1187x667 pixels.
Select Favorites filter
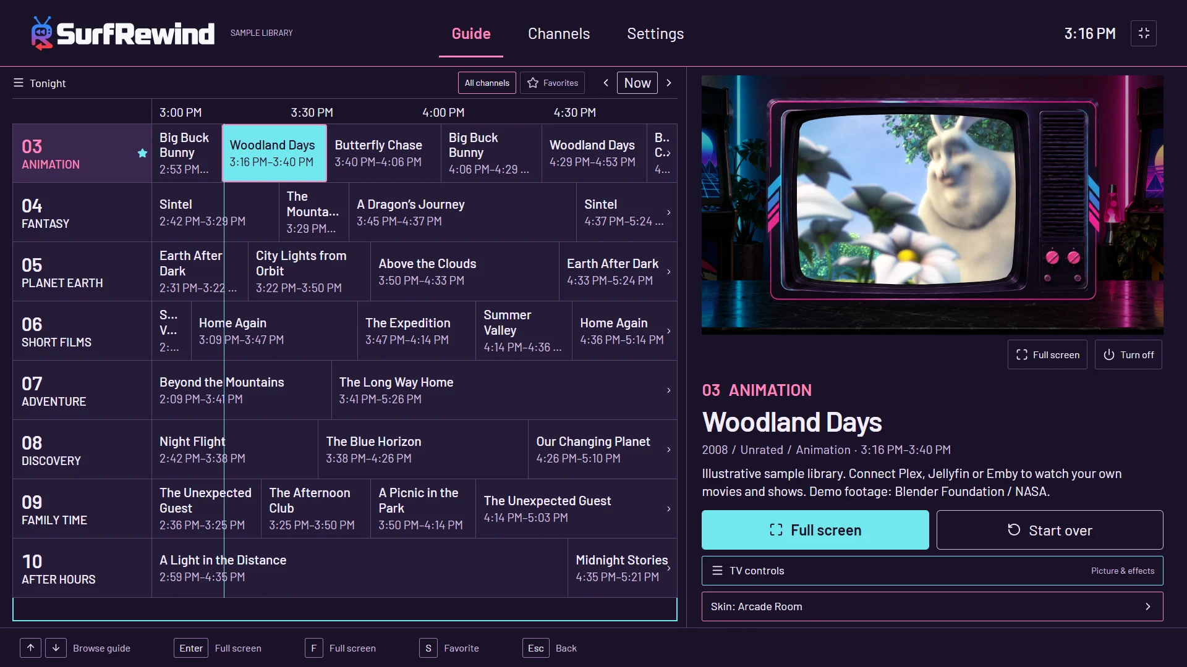(553, 83)
